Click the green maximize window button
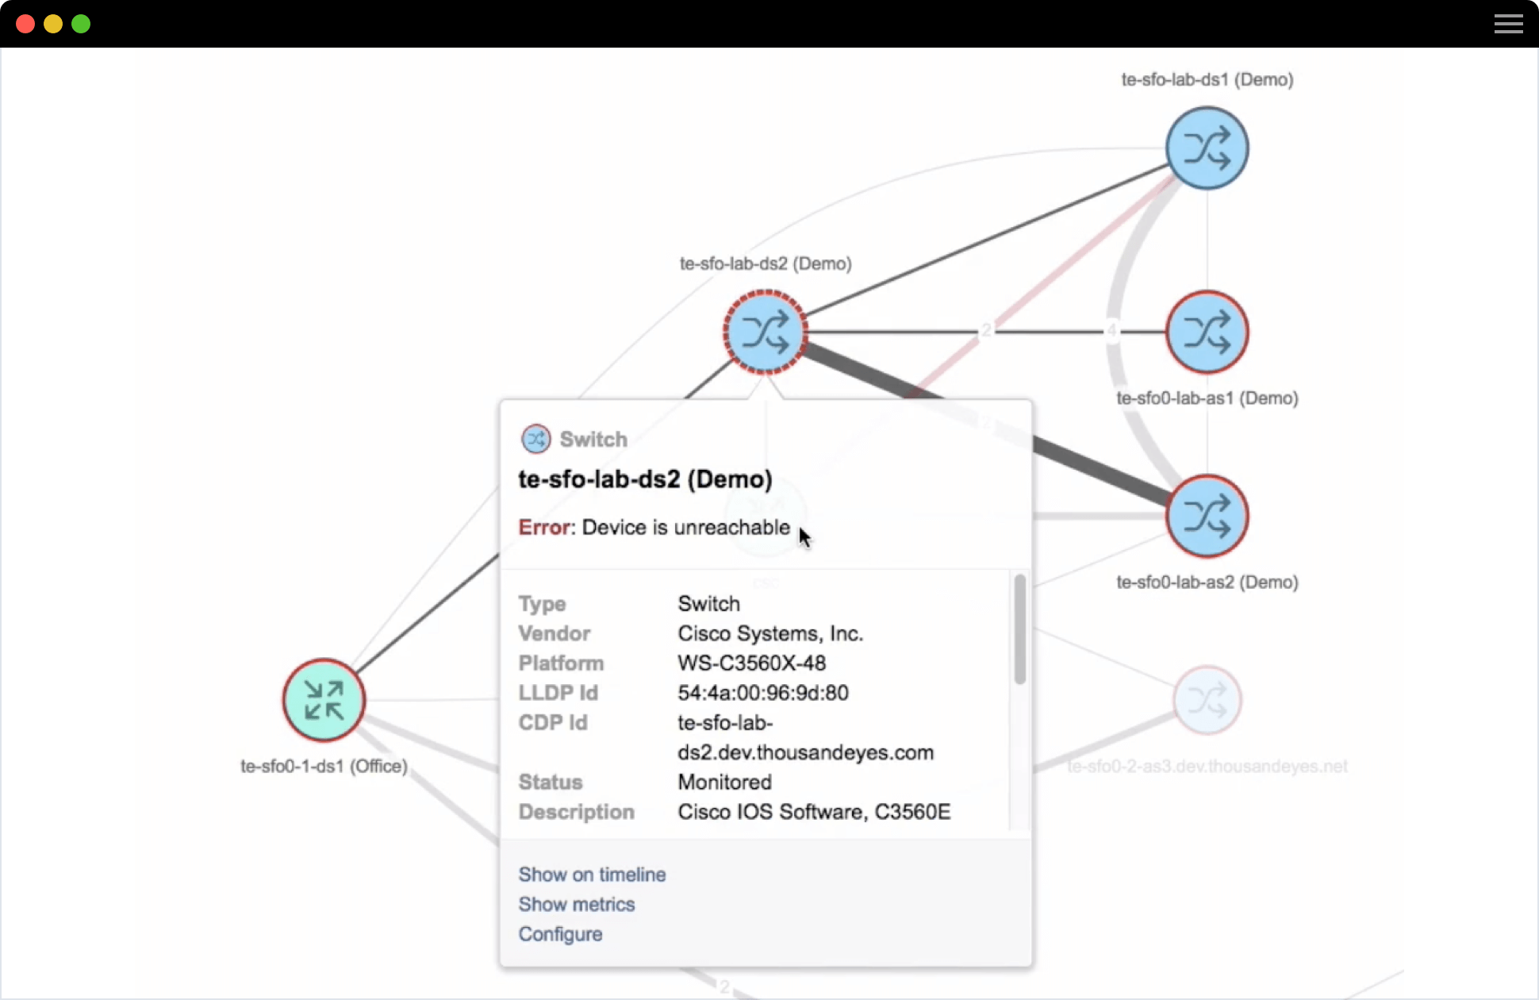The height and width of the screenshot is (1000, 1539). (x=81, y=24)
